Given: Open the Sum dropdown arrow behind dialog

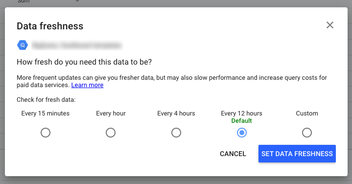Looking at the screenshot, I should (x=77, y=1).
